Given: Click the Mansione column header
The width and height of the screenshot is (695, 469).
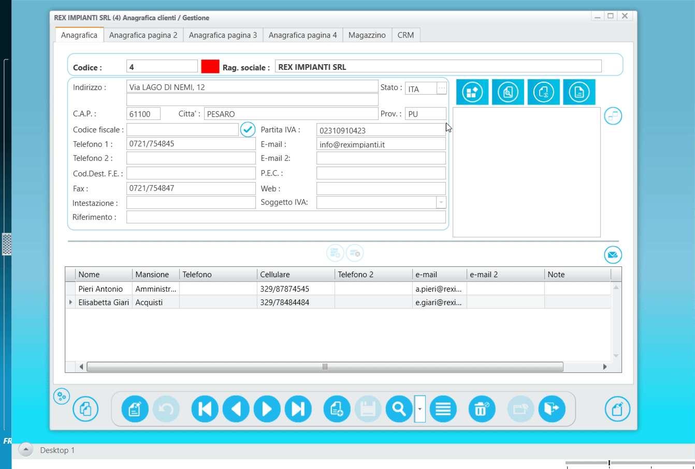Looking at the screenshot, I should click(156, 275).
